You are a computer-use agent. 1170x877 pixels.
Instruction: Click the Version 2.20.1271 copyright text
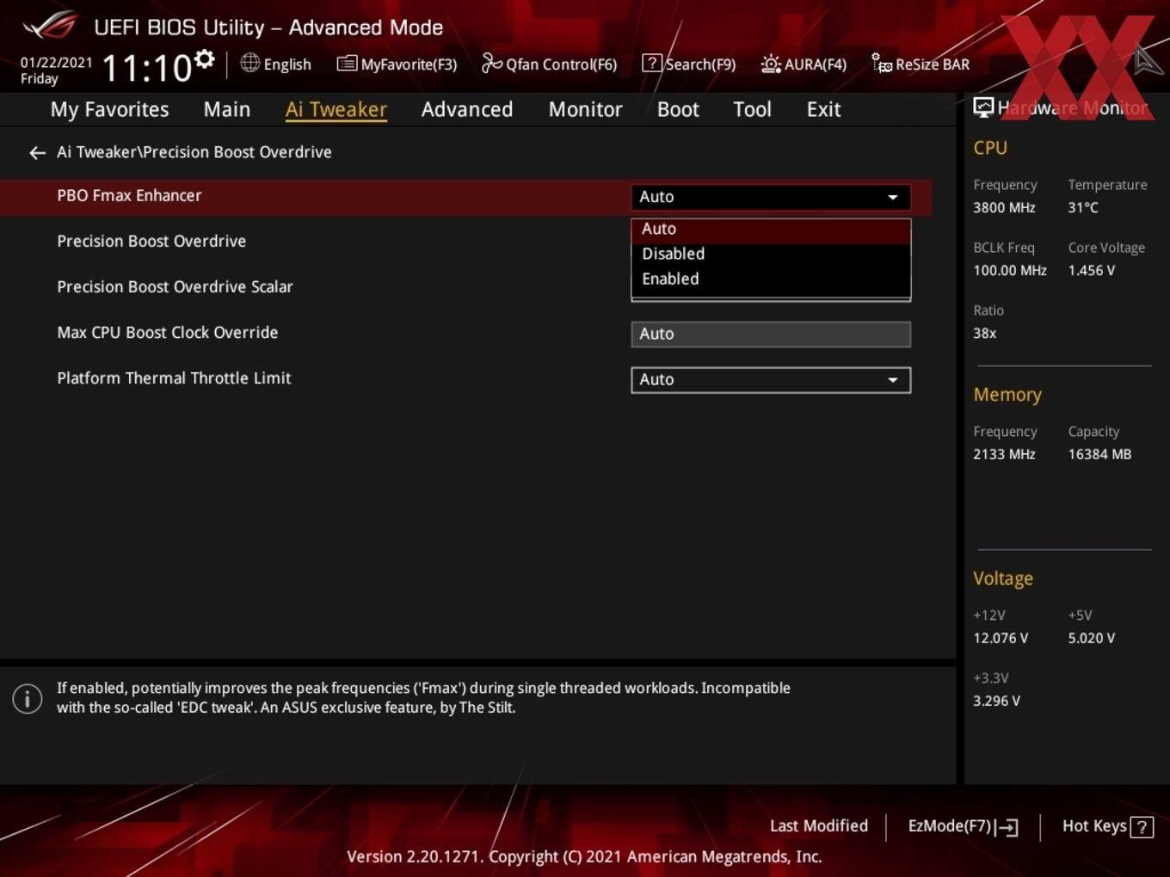(x=584, y=857)
